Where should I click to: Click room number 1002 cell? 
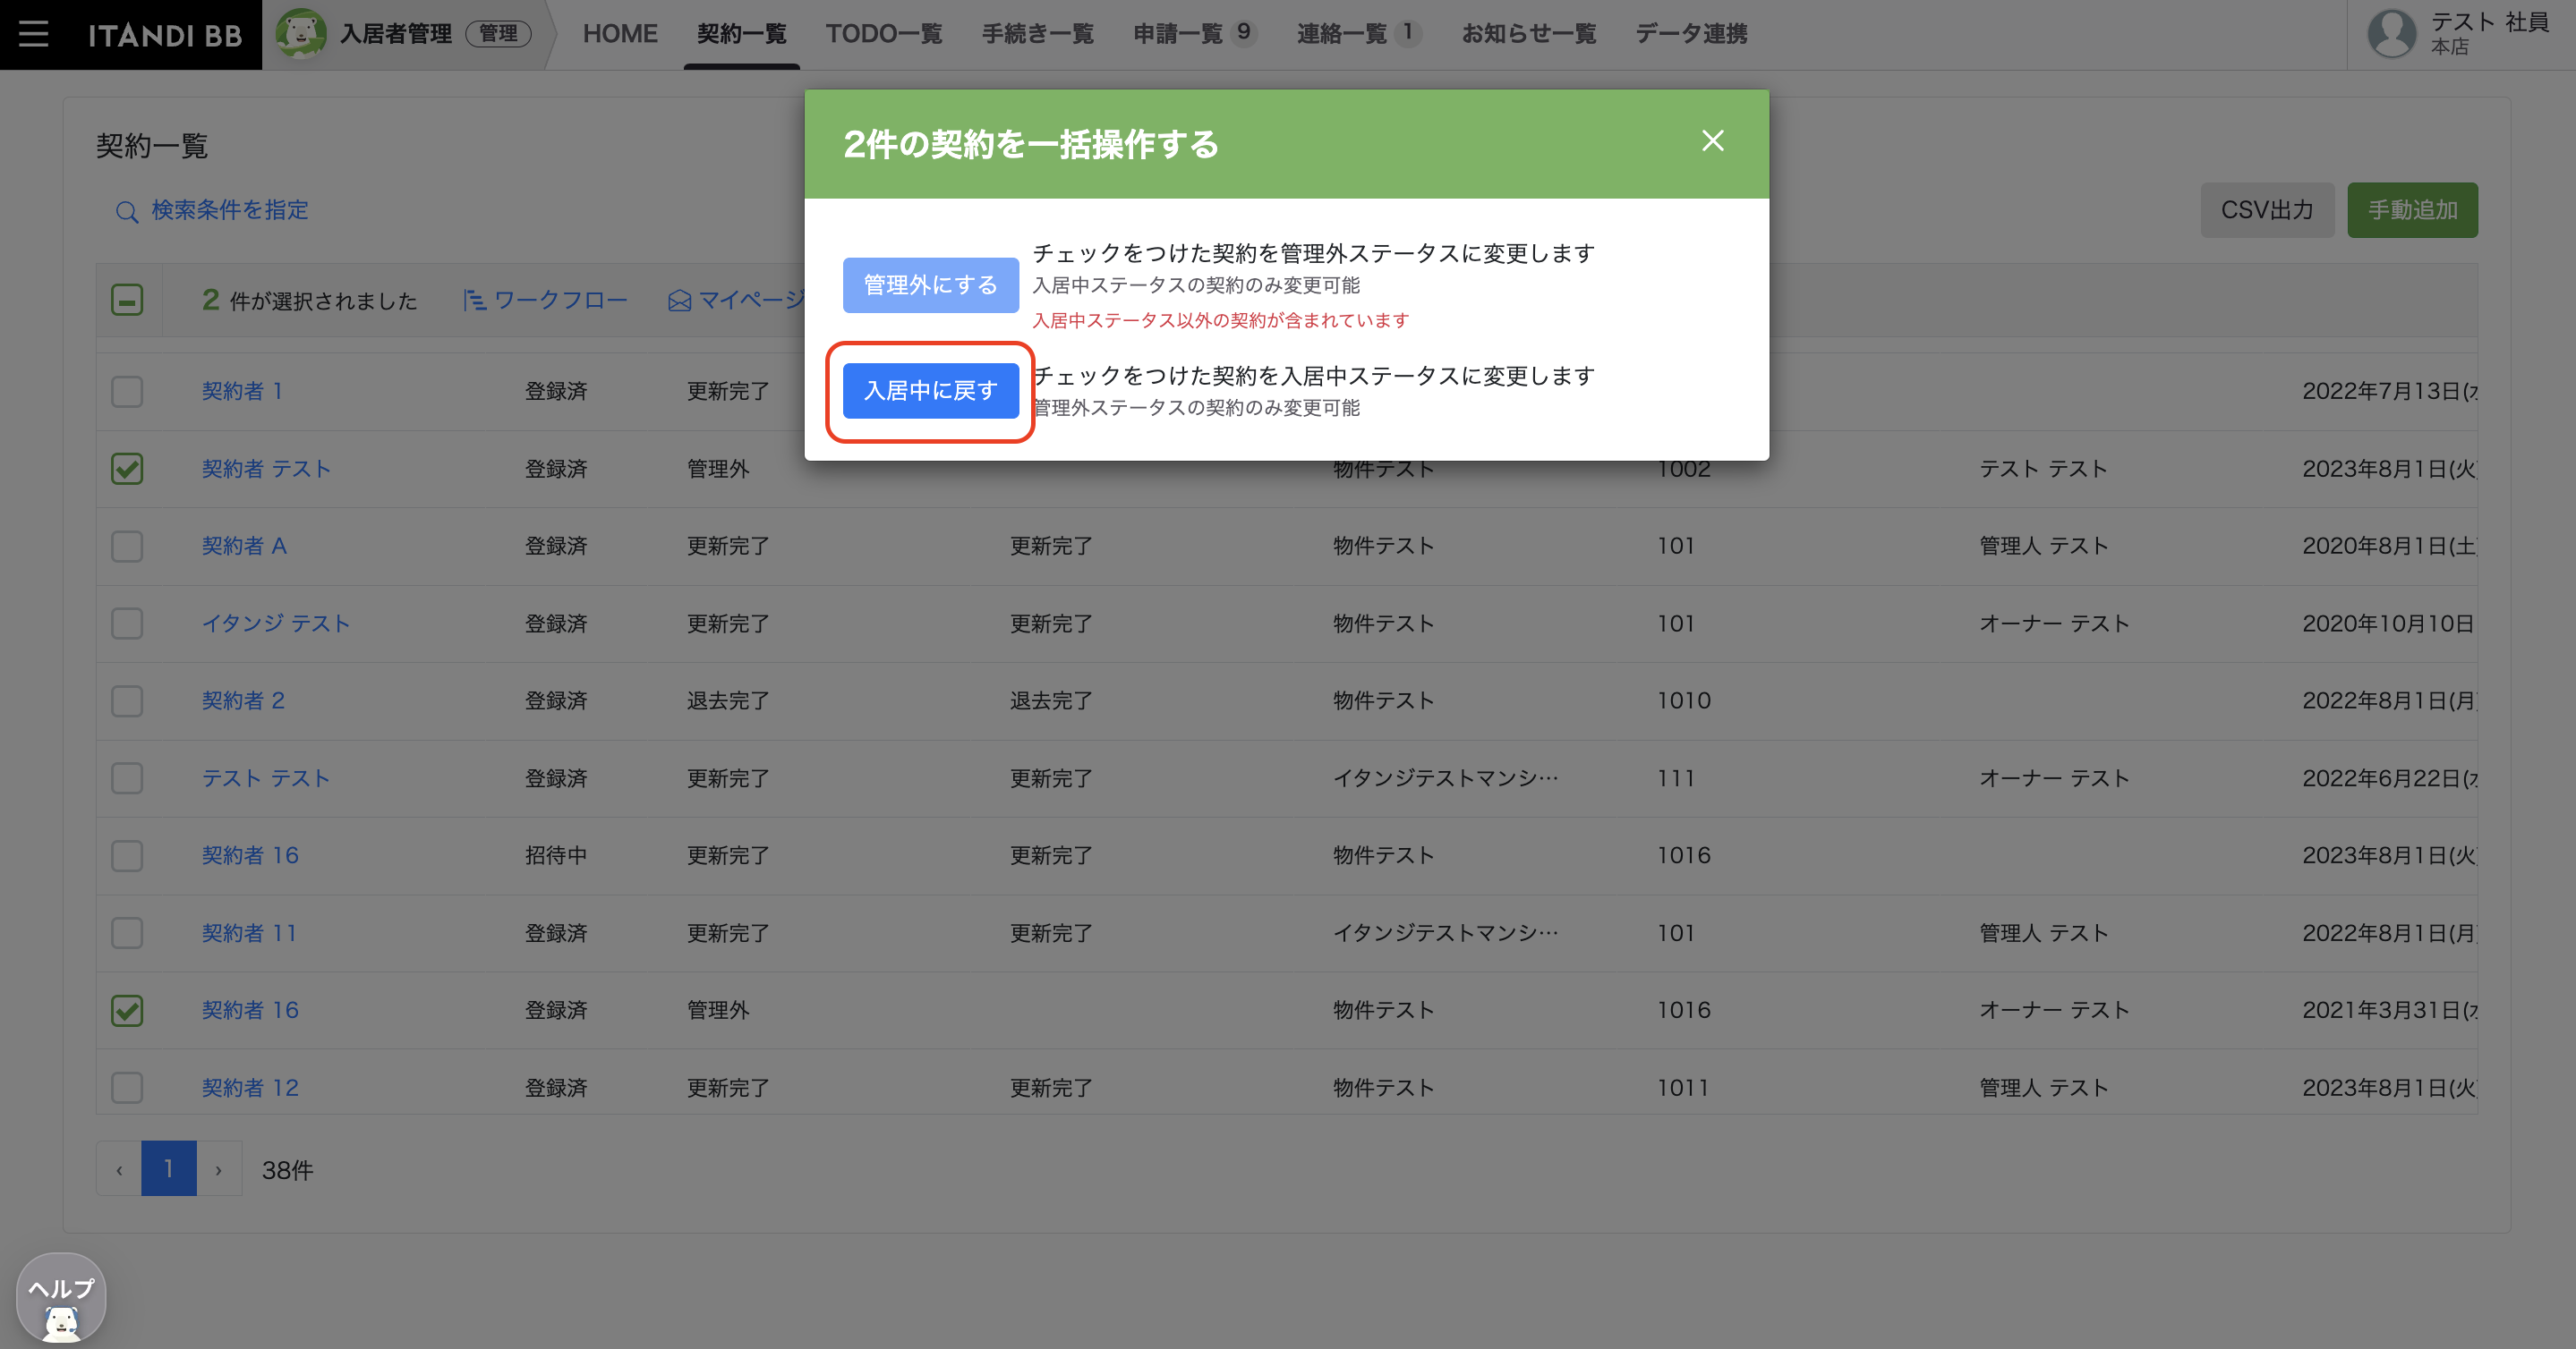click(1684, 469)
